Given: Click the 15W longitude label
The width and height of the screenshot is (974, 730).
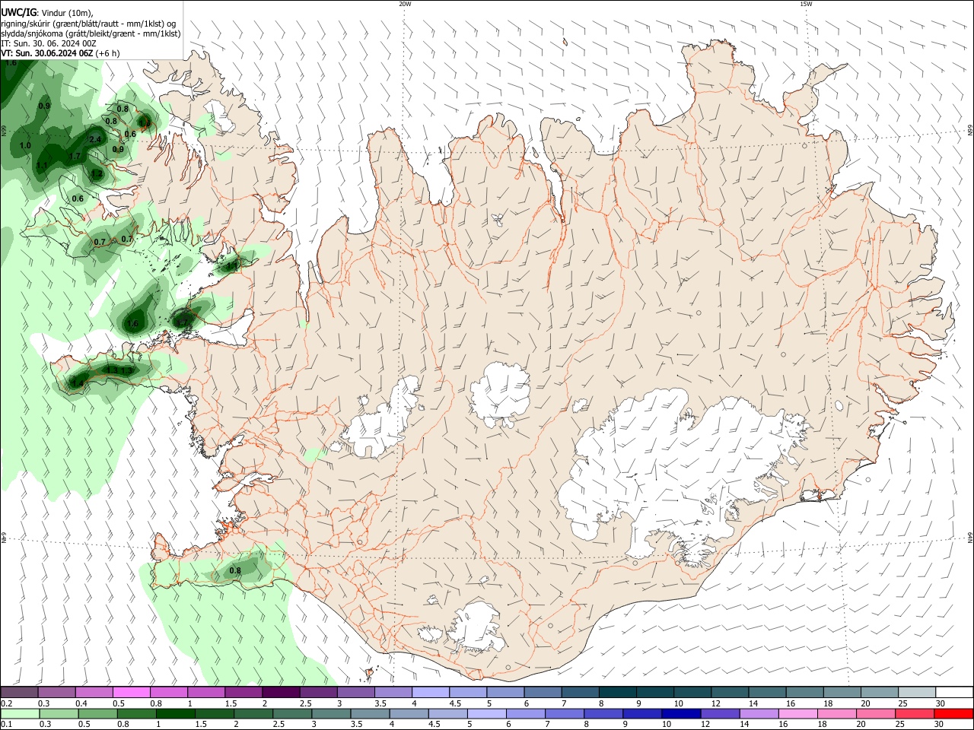Looking at the screenshot, I should point(806,4).
